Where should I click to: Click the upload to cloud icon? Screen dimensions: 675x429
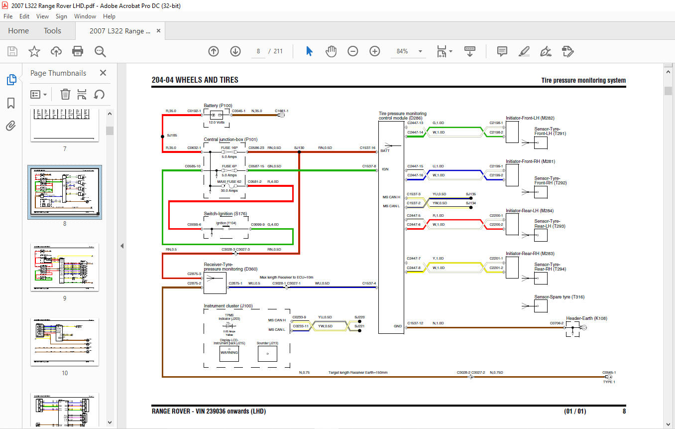coord(56,51)
